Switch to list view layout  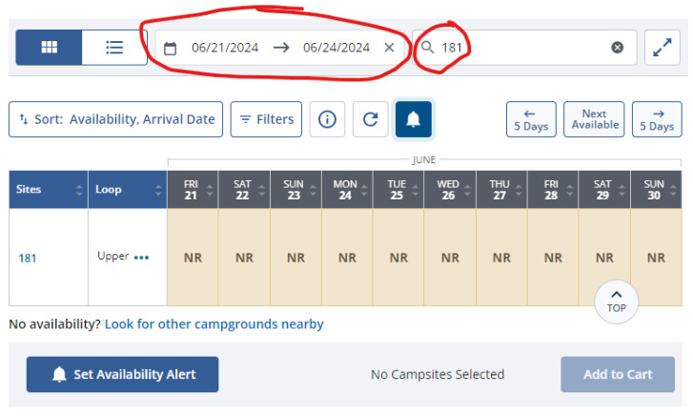point(114,48)
